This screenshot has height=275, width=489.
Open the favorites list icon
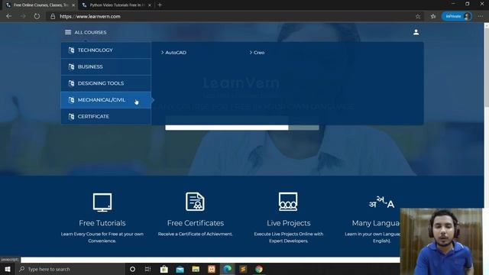(x=433, y=16)
